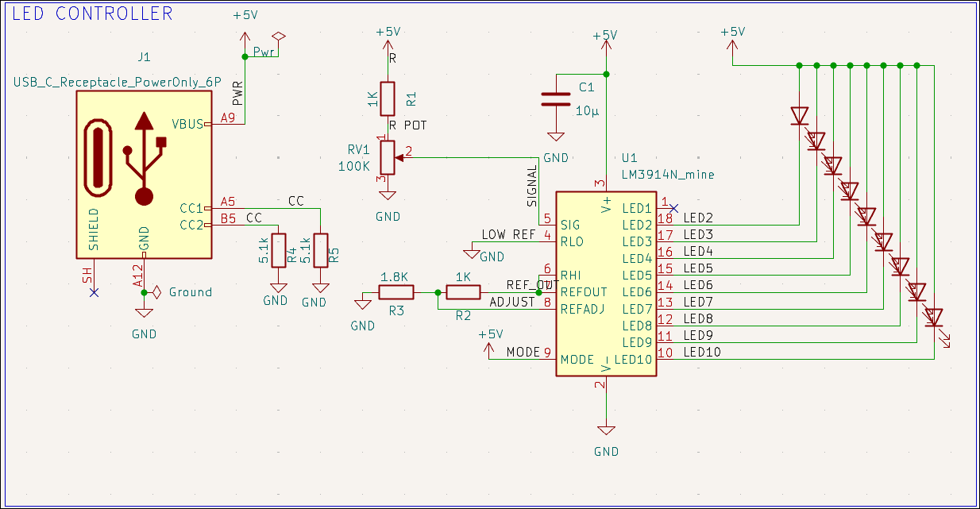Click the SHIELD pin name

coord(93,230)
